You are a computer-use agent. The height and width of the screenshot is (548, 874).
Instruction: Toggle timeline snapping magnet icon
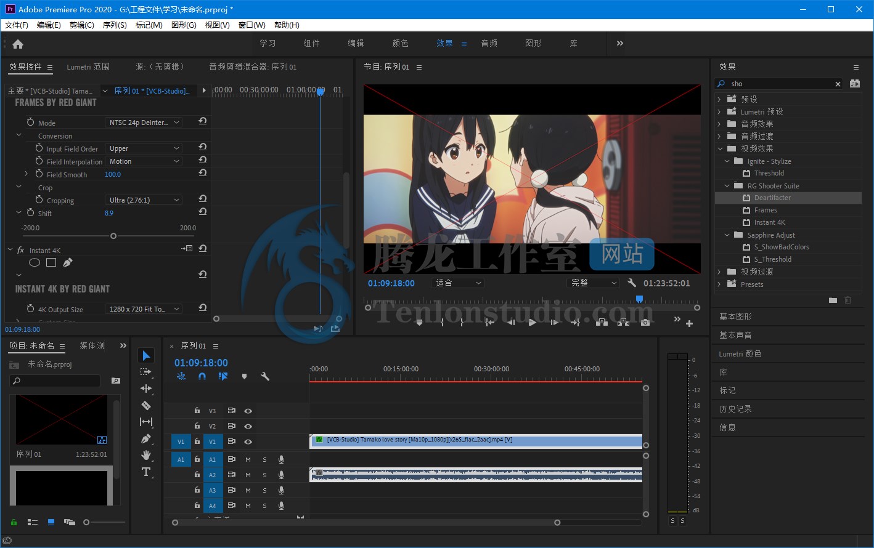(x=202, y=376)
